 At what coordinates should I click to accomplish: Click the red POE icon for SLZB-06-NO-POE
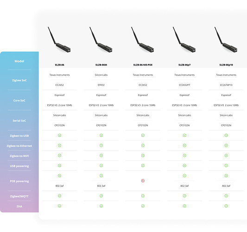tap(143, 180)
